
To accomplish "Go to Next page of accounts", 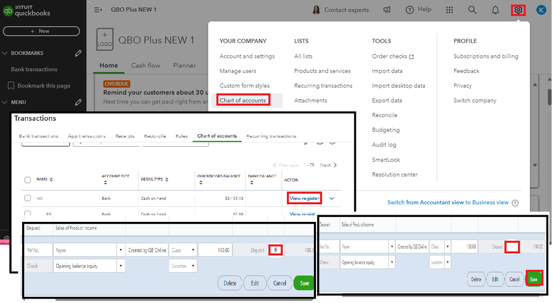I will [x=328, y=165].
